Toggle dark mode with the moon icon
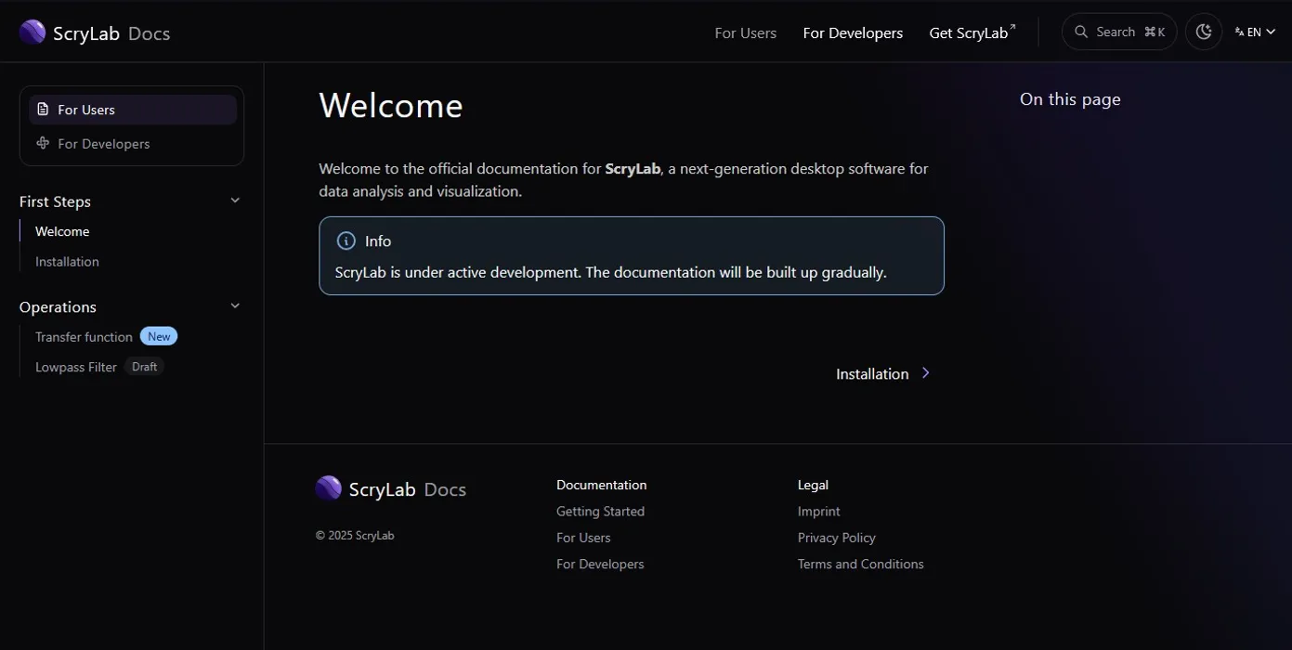The width and height of the screenshot is (1292, 650). (x=1204, y=31)
